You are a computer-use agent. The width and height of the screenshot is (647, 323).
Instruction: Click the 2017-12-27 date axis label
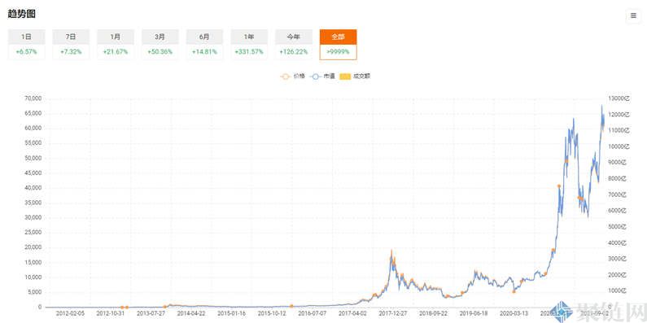click(393, 313)
